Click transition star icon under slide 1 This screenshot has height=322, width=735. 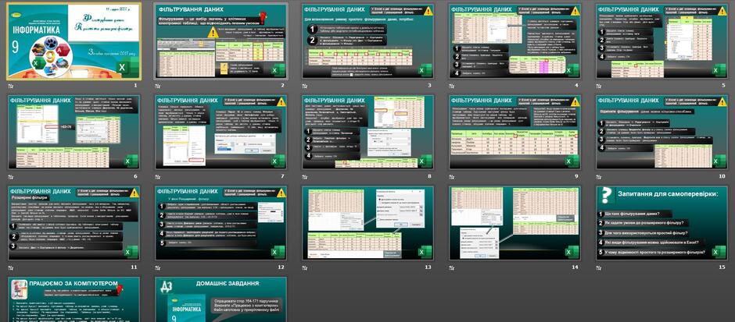point(10,86)
